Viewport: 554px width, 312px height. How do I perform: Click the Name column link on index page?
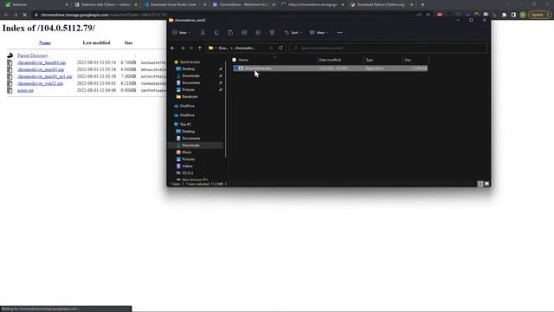coord(44,42)
